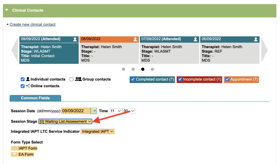Open the Session Stage dropdown
This screenshot has height=164, width=280.
pos(65,121)
